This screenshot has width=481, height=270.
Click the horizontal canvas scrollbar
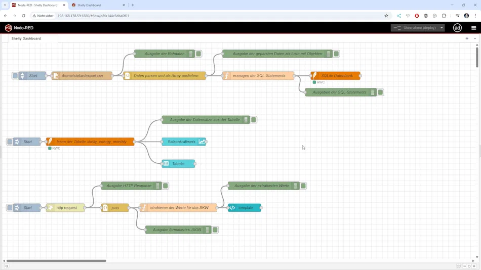tap(56, 261)
